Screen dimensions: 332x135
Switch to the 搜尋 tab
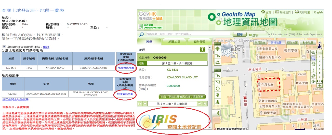(x=149, y=42)
